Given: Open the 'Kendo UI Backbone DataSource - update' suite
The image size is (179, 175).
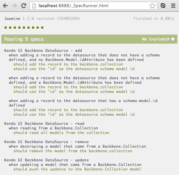Looking at the screenshot, I should pyautogui.click(x=46, y=160).
